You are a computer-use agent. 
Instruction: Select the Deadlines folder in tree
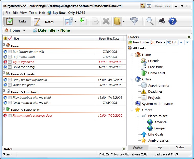(155, 92)
